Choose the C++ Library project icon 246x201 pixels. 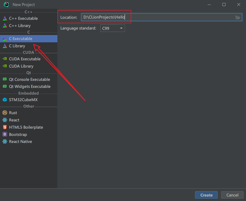(x=5, y=26)
